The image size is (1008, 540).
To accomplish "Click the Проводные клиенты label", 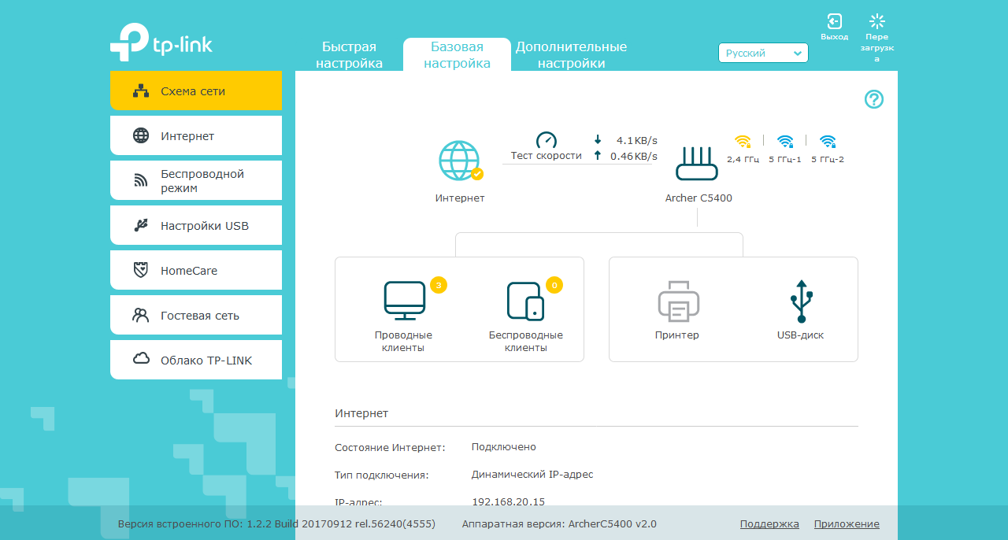I will pos(403,341).
